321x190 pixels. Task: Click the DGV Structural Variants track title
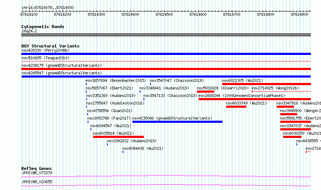tap(50, 46)
